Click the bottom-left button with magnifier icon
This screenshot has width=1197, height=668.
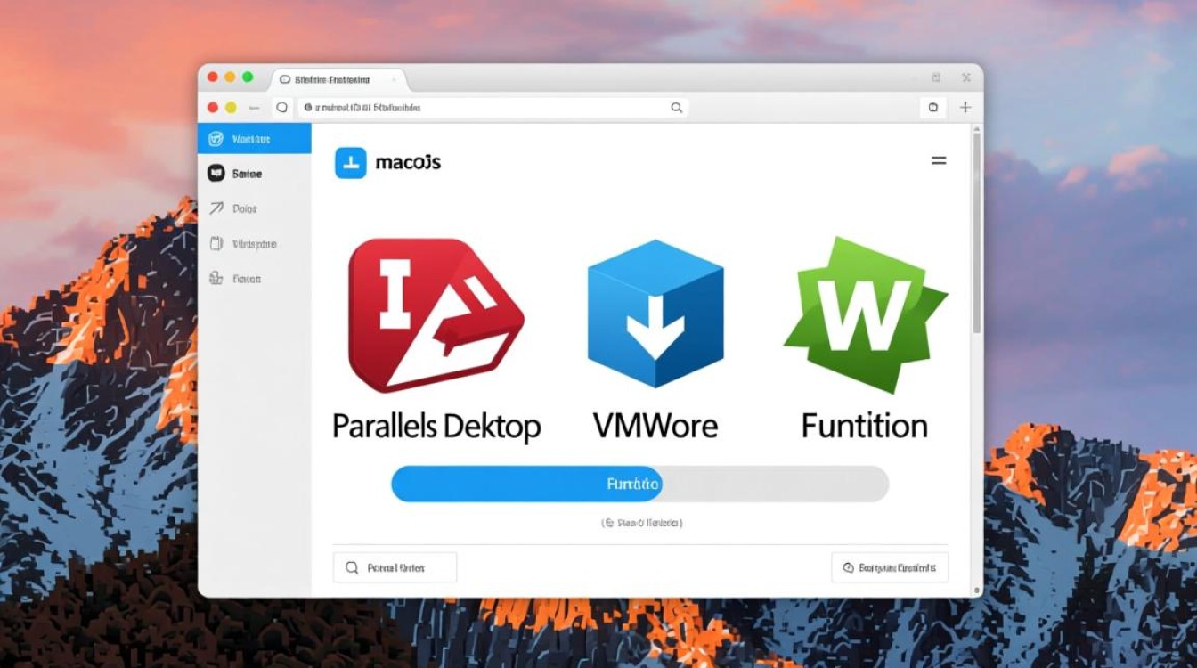tap(395, 567)
